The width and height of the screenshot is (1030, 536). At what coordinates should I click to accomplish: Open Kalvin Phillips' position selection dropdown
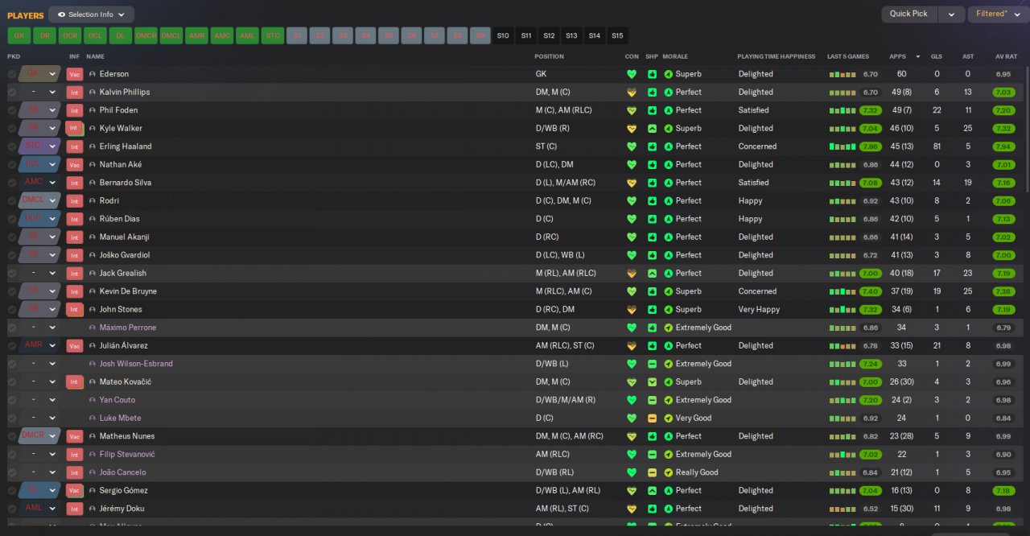pyautogui.click(x=40, y=92)
